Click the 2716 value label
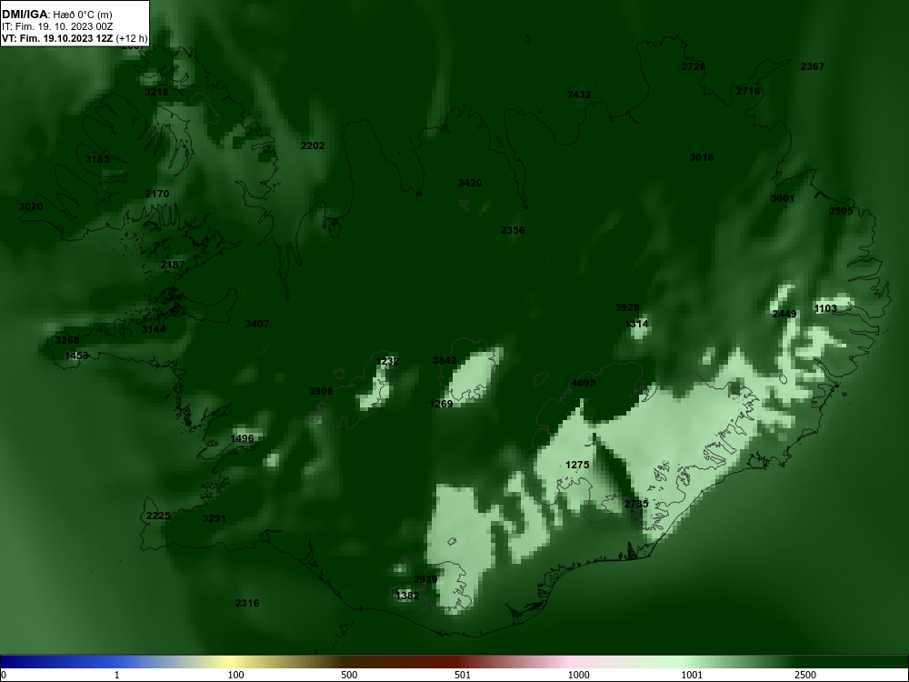The image size is (909, 682). tap(748, 91)
